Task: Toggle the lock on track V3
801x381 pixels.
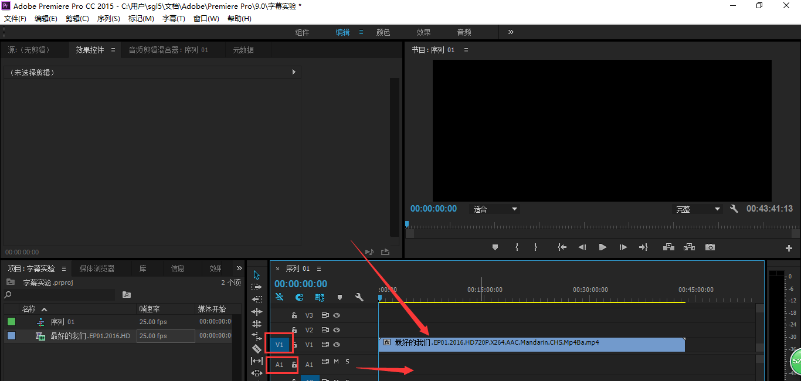Action: 294,315
